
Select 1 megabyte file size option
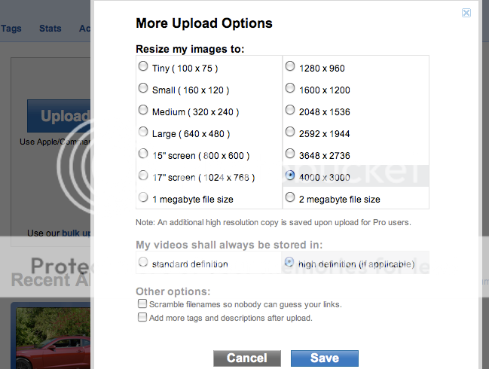click(143, 197)
